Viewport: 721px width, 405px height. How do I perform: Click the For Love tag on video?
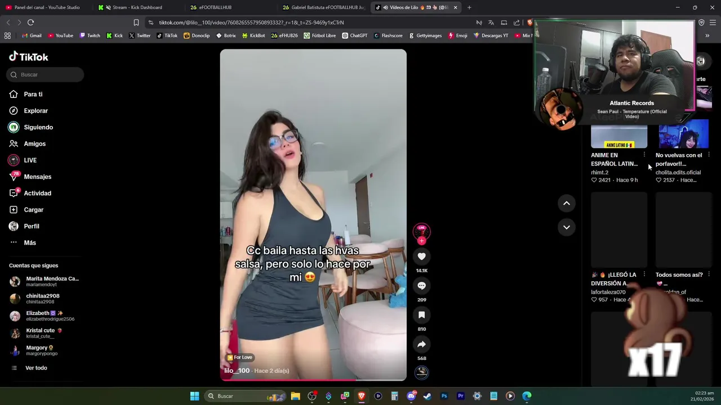point(239,357)
